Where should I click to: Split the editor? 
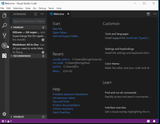148,14
